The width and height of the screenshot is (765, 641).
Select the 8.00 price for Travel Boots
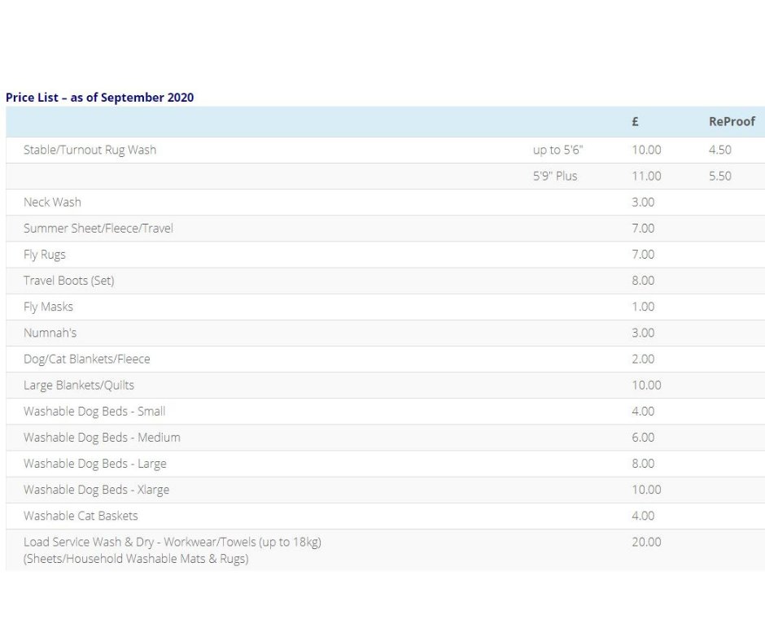643,281
